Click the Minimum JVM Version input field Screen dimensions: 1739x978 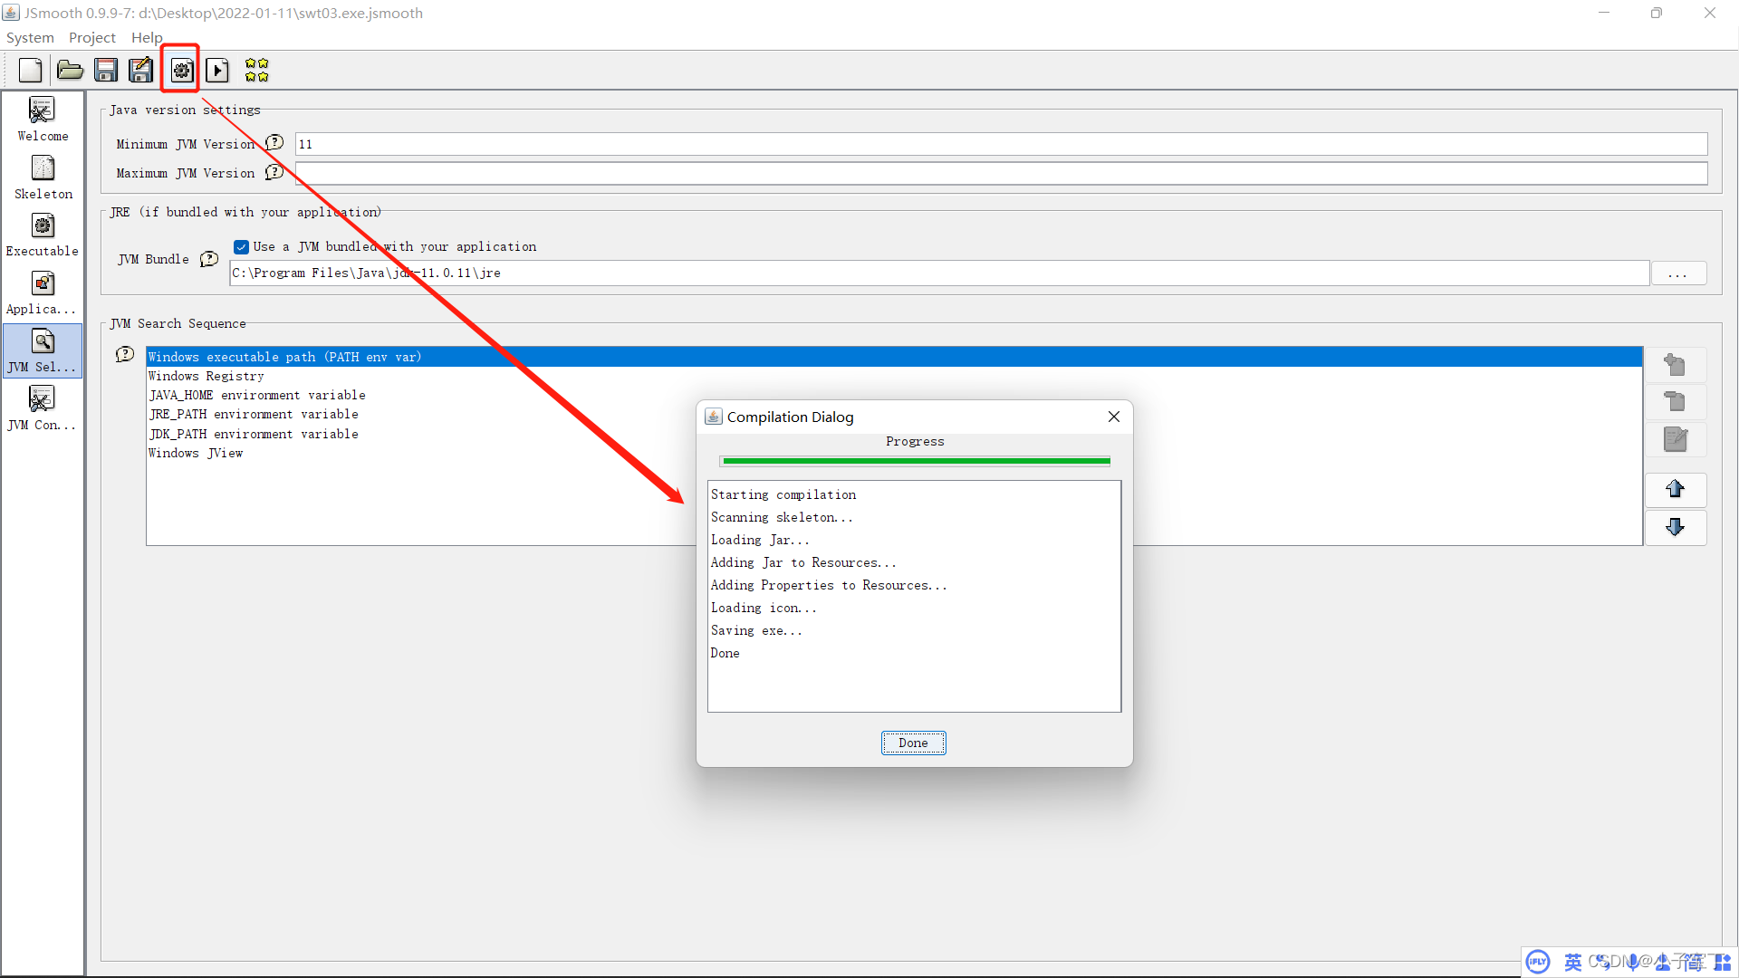[1000, 144]
